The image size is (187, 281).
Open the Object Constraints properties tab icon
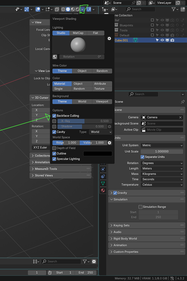click(103, 176)
